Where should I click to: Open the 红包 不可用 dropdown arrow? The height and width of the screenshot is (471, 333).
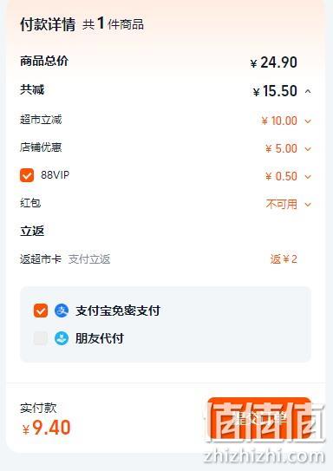pos(308,205)
